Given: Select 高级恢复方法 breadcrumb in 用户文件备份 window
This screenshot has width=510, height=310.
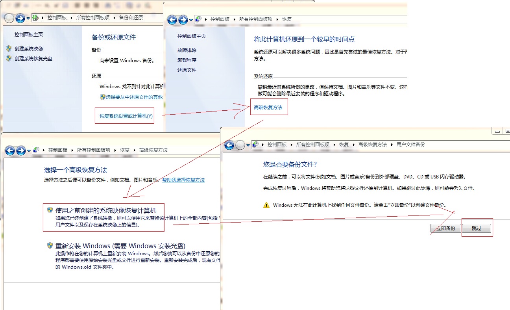Looking at the screenshot, I should pyautogui.click(x=373, y=145).
